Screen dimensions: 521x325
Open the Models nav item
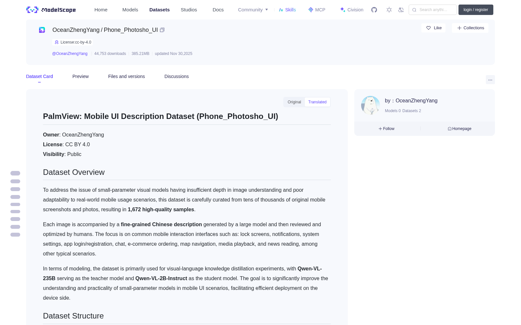(130, 10)
